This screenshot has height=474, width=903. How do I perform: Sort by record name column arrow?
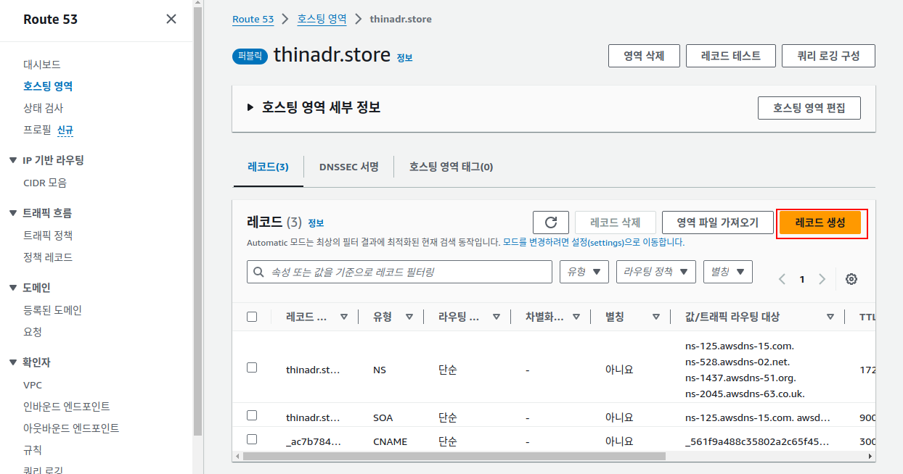344,317
